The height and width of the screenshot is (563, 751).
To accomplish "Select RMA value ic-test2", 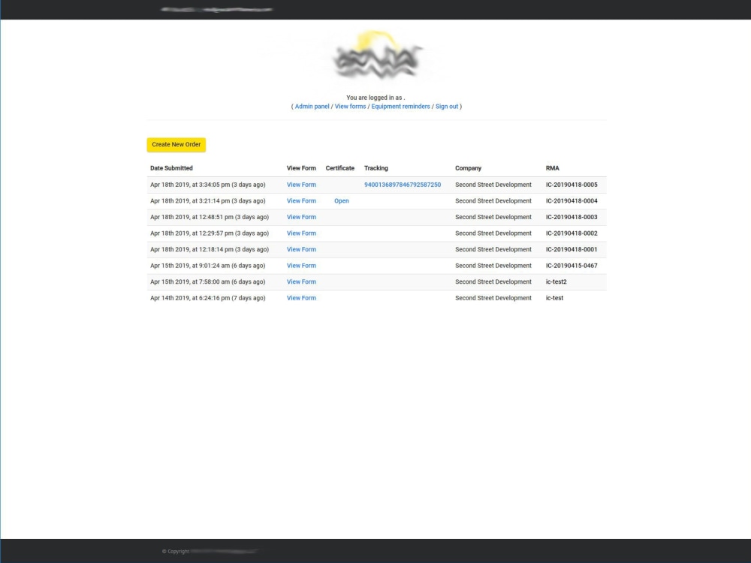I will click(556, 282).
